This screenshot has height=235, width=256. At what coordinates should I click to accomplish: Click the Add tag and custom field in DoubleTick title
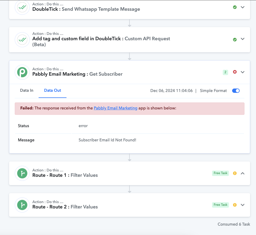point(101,42)
